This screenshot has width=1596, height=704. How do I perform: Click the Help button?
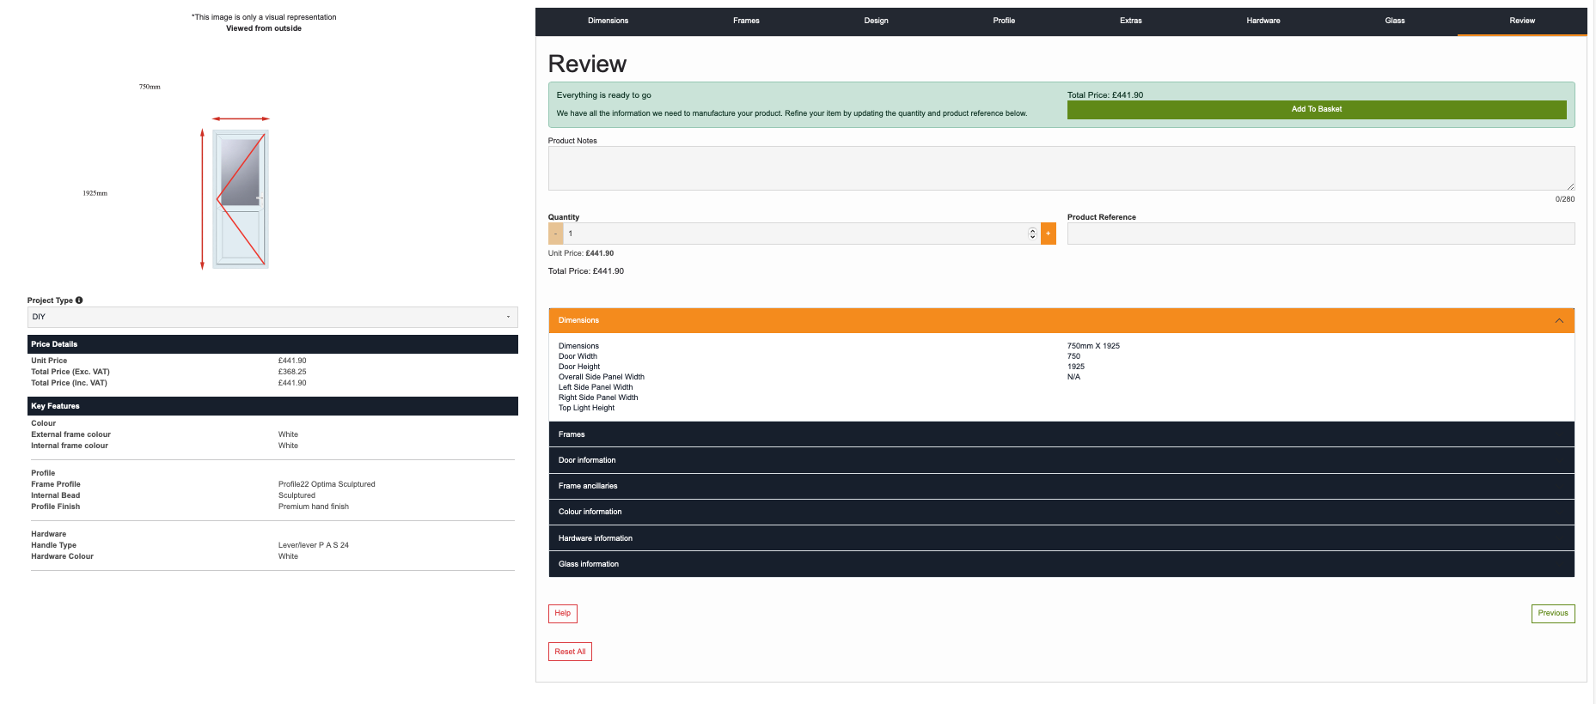[562, 613]
